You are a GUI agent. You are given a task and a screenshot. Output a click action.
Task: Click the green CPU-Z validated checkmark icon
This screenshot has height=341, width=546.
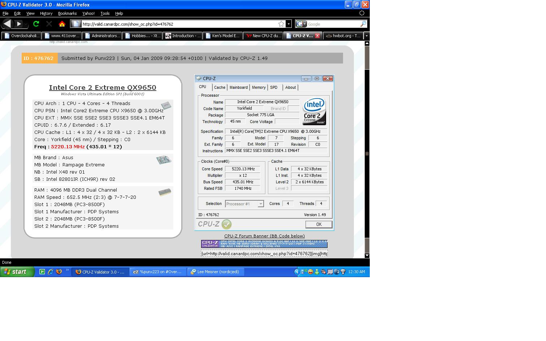pyautogui.click(x=226, y=224)
